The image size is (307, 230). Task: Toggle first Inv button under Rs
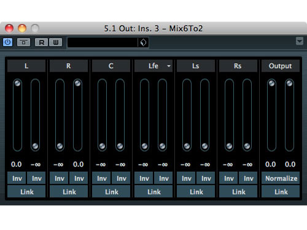[x=228, y=178]
